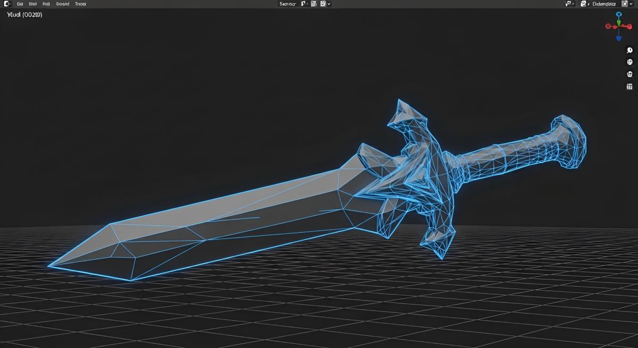Expand the chevron ending the center header group
Screen dimensions: 638x348
tap(329, 4)
